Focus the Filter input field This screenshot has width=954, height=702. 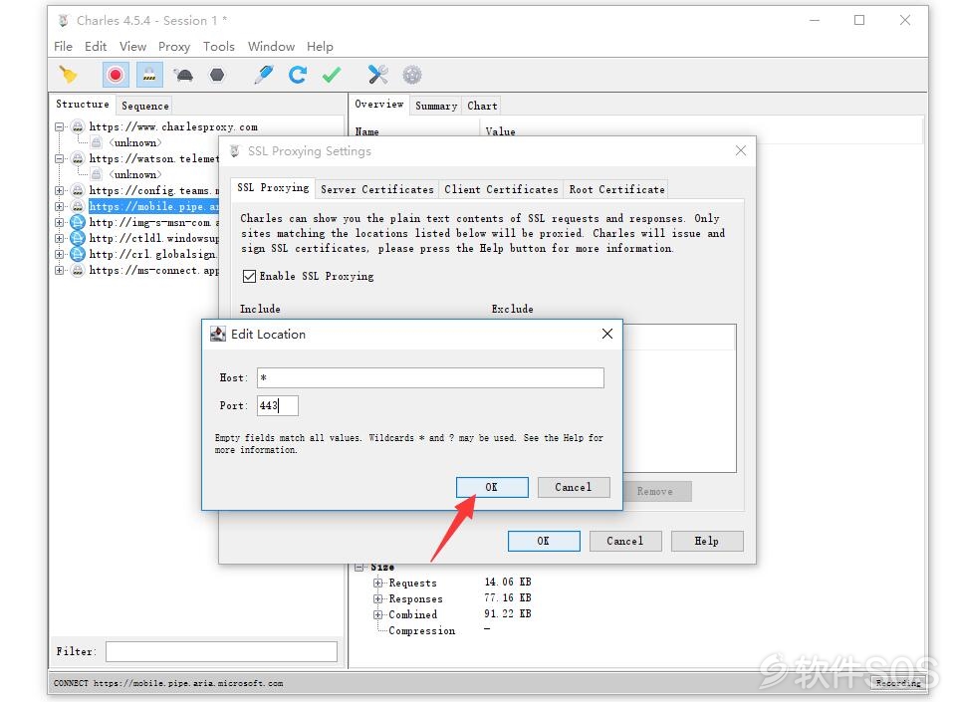221,651
